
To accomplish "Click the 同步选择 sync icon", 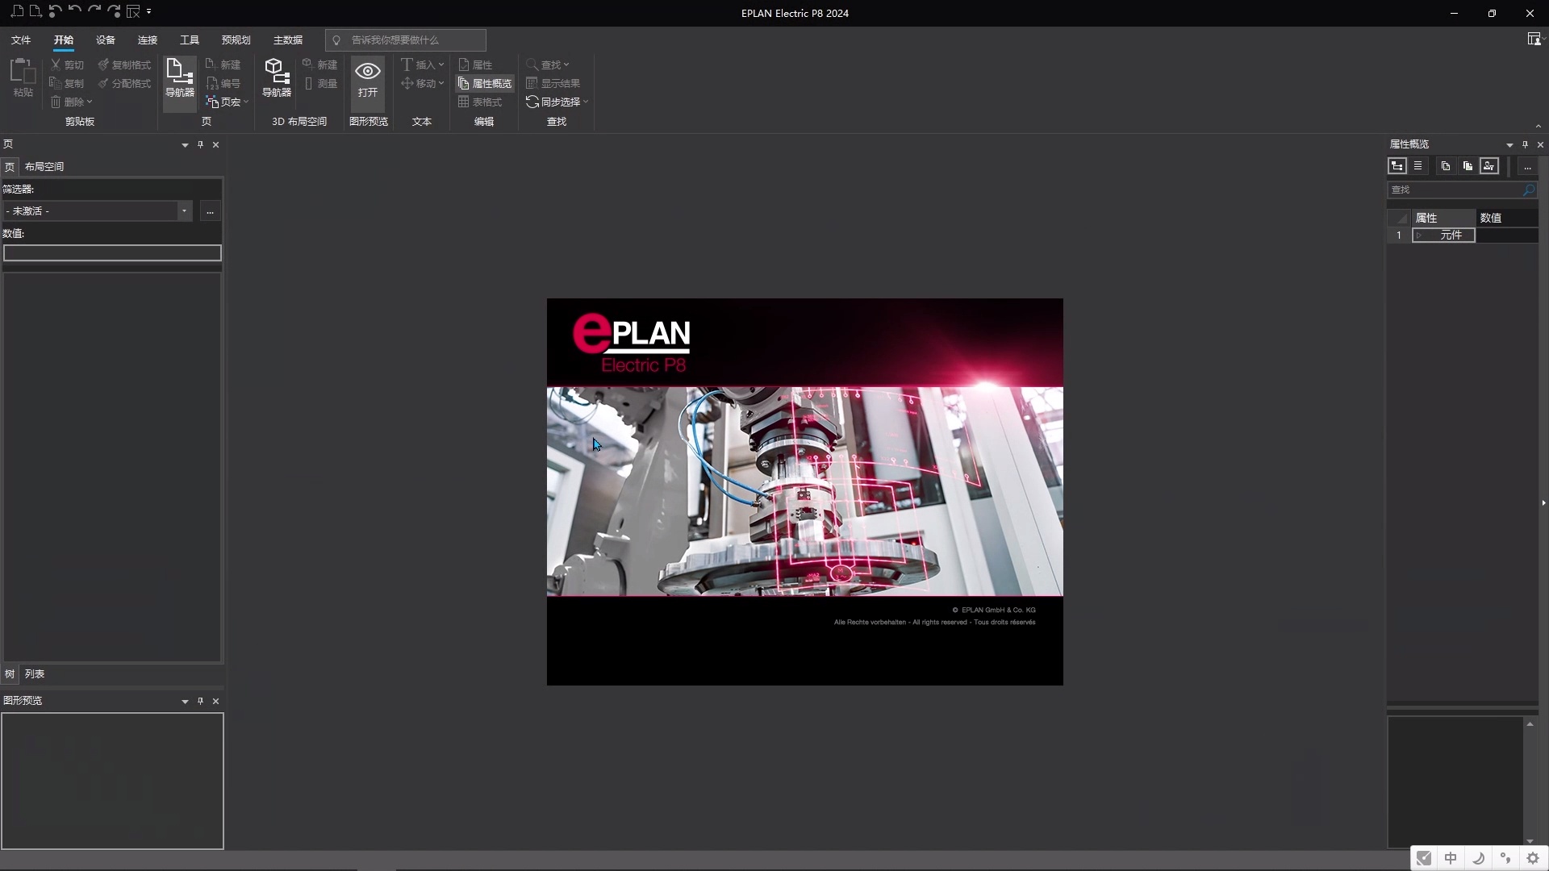I will point(532,102).
